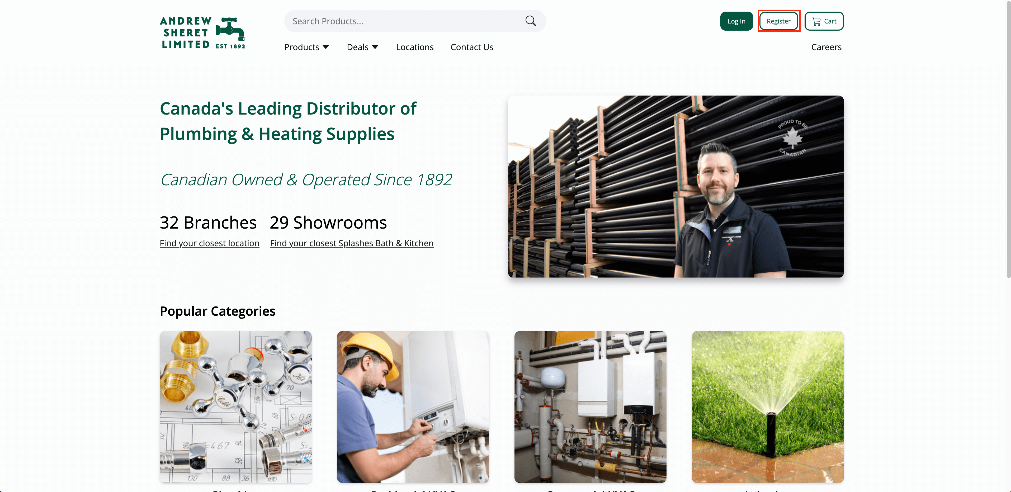Click the shopping cart icon
The image size is (1011, 492).
pyautogui.click(x=816, y=22)
